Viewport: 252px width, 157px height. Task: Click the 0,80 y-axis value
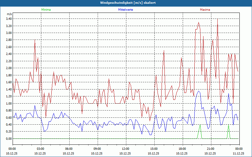[9, 111]
